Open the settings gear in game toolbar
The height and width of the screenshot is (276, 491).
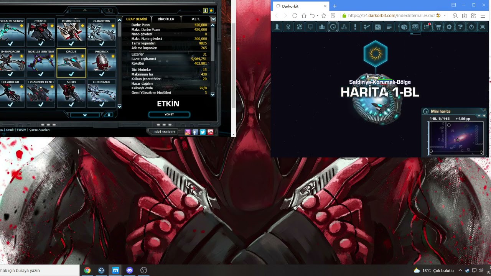pos(449,27)
